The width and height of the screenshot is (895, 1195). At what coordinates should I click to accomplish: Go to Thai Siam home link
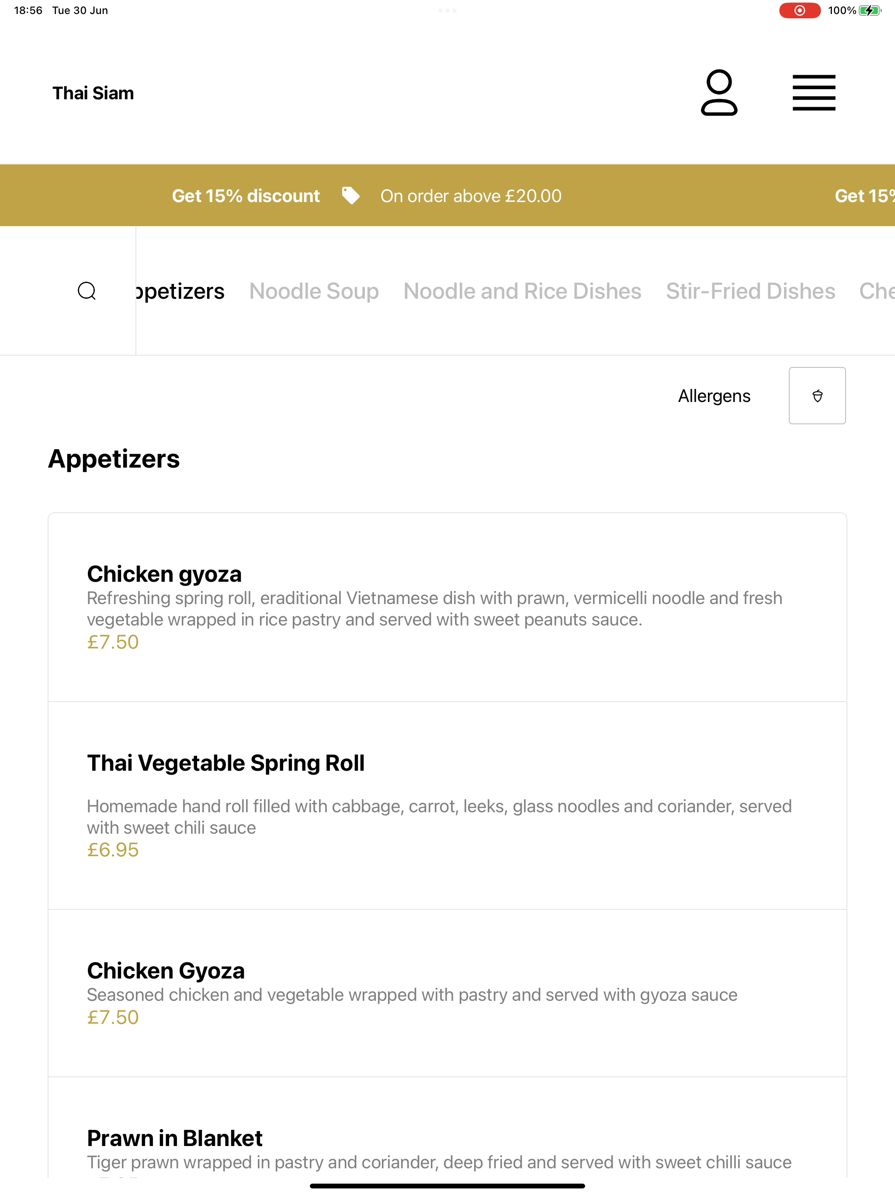(93, 93)
